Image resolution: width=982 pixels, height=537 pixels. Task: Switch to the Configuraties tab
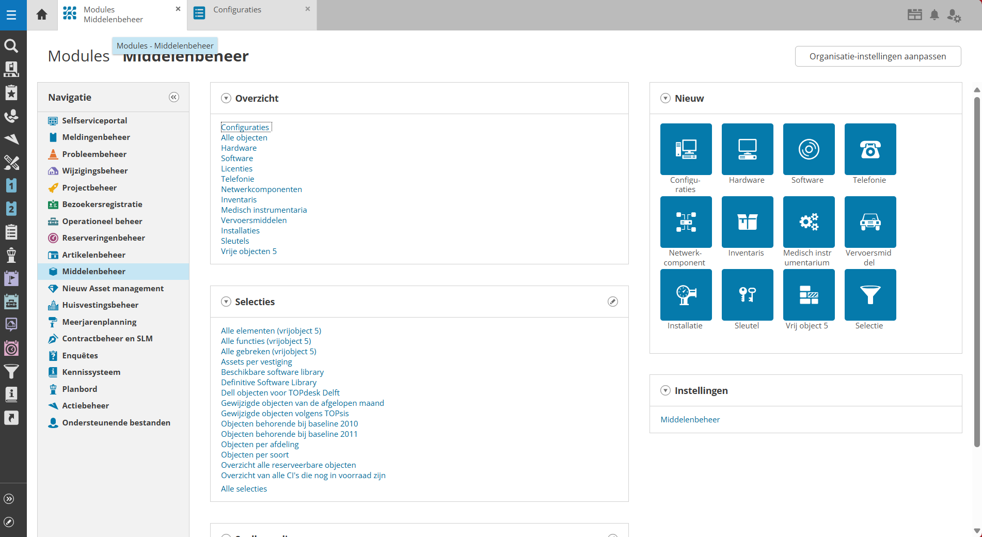point(237,10)
